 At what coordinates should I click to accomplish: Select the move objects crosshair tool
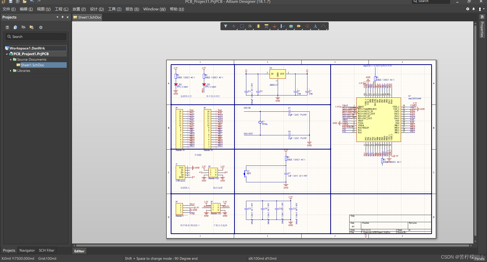[234, 26]
